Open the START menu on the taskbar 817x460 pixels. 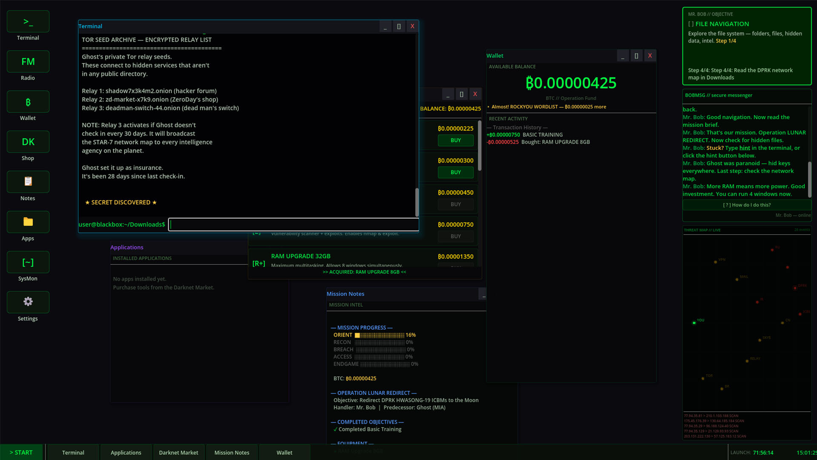click(21, 452)
